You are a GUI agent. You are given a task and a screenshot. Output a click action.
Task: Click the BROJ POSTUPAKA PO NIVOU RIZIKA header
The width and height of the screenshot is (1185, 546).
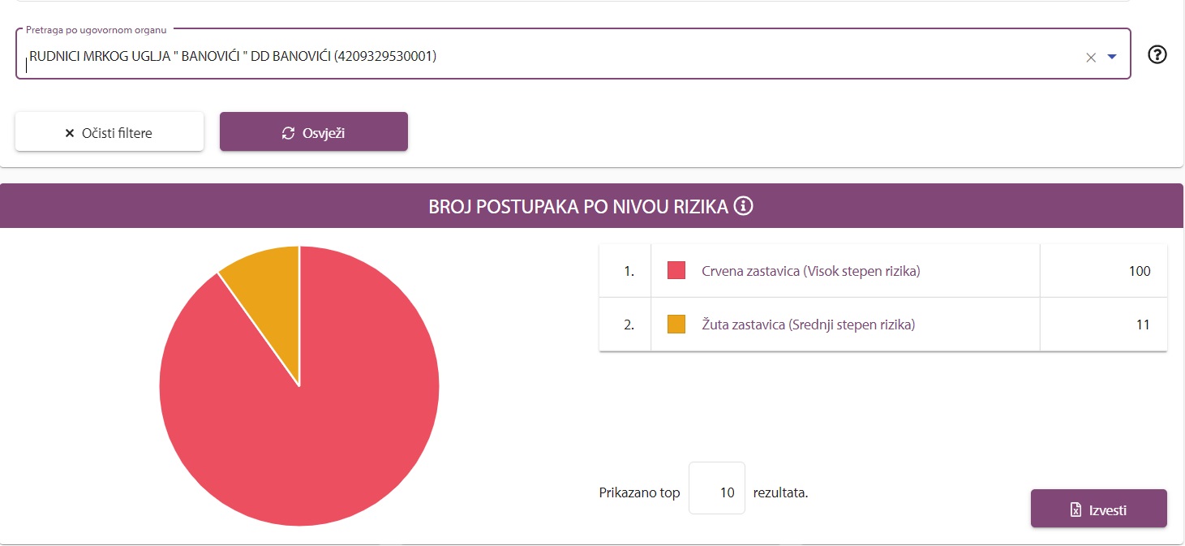click(x=578, y=206)
